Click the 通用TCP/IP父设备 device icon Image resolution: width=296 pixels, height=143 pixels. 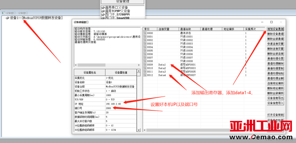[103, 11]
